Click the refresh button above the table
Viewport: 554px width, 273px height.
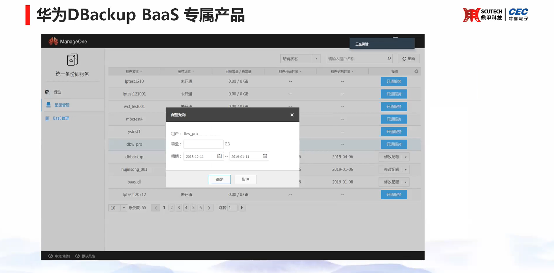[x=409, y=59]
